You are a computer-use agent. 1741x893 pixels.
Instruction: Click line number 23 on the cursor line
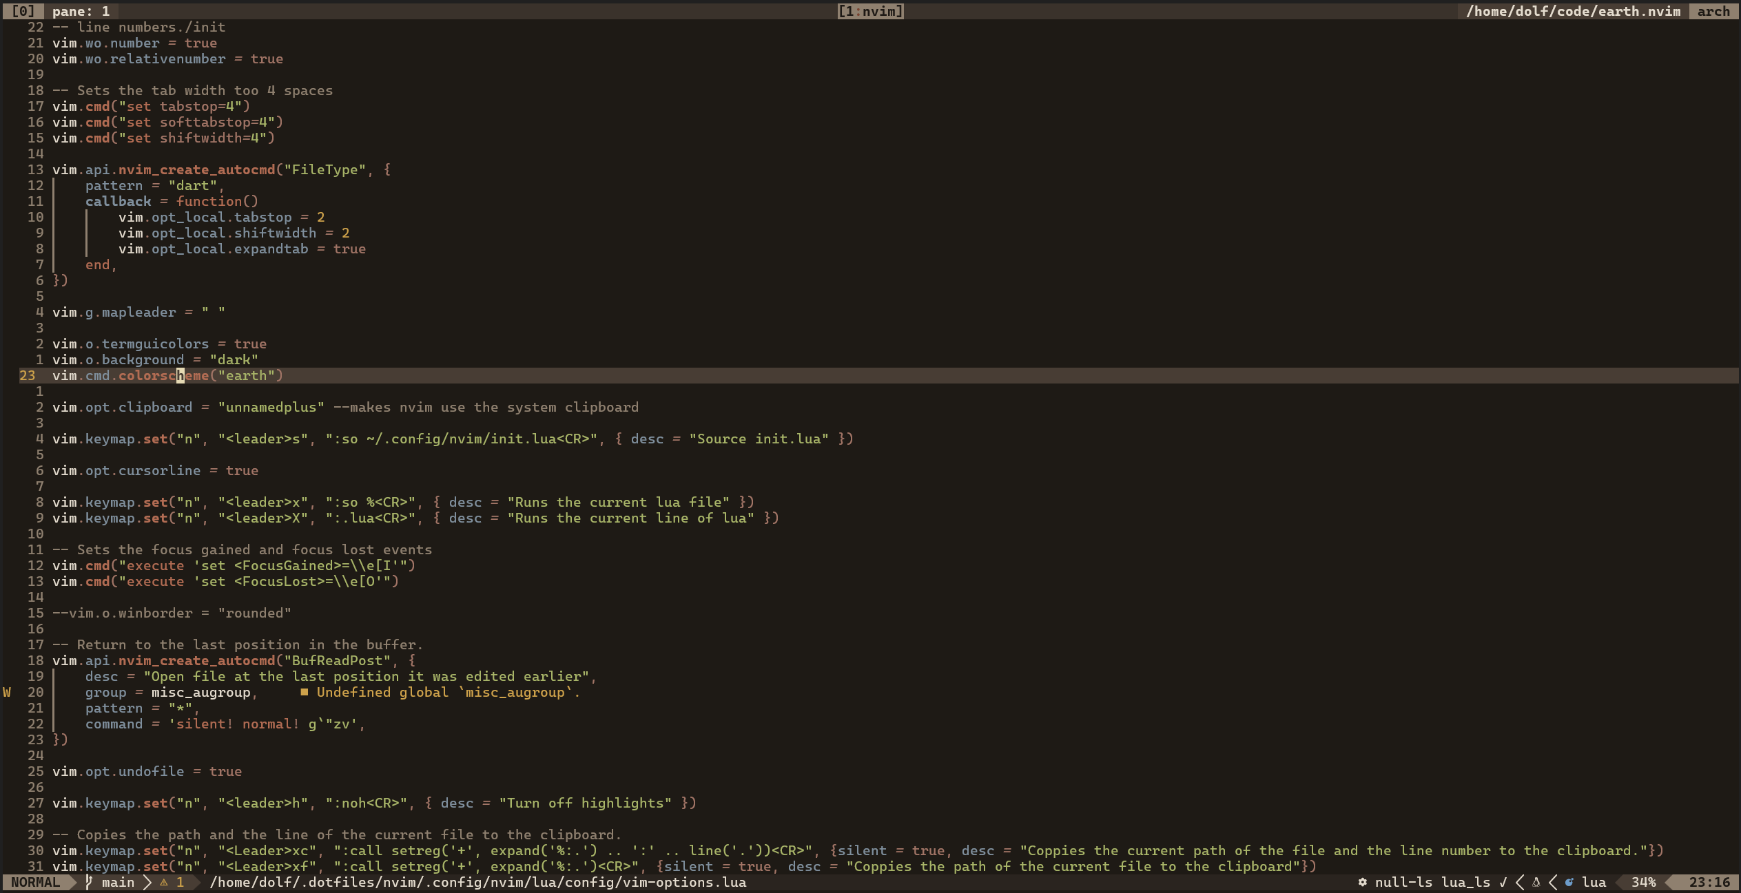(x=27, y=375)
